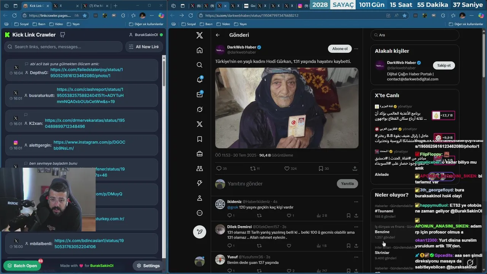Open clashreport link from busraturkutt
The height and width of the screenshot is (274, 487).
[90, 96]
